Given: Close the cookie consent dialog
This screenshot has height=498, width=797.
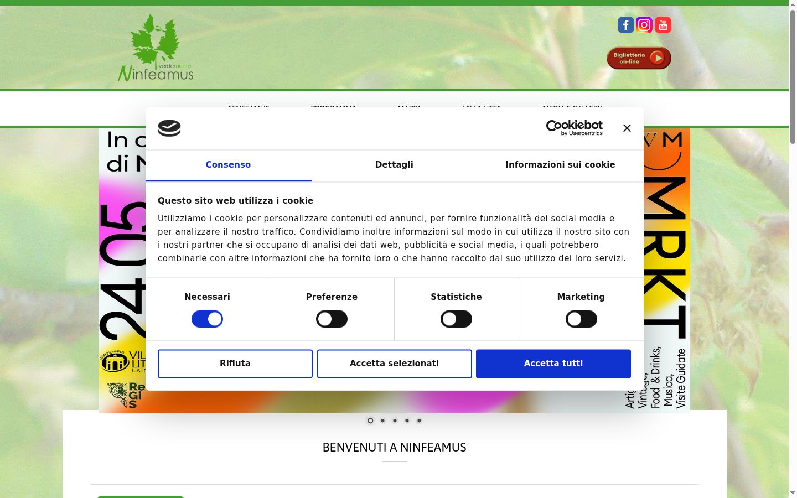Looking at the screenshot, I should tap(627, 128).
